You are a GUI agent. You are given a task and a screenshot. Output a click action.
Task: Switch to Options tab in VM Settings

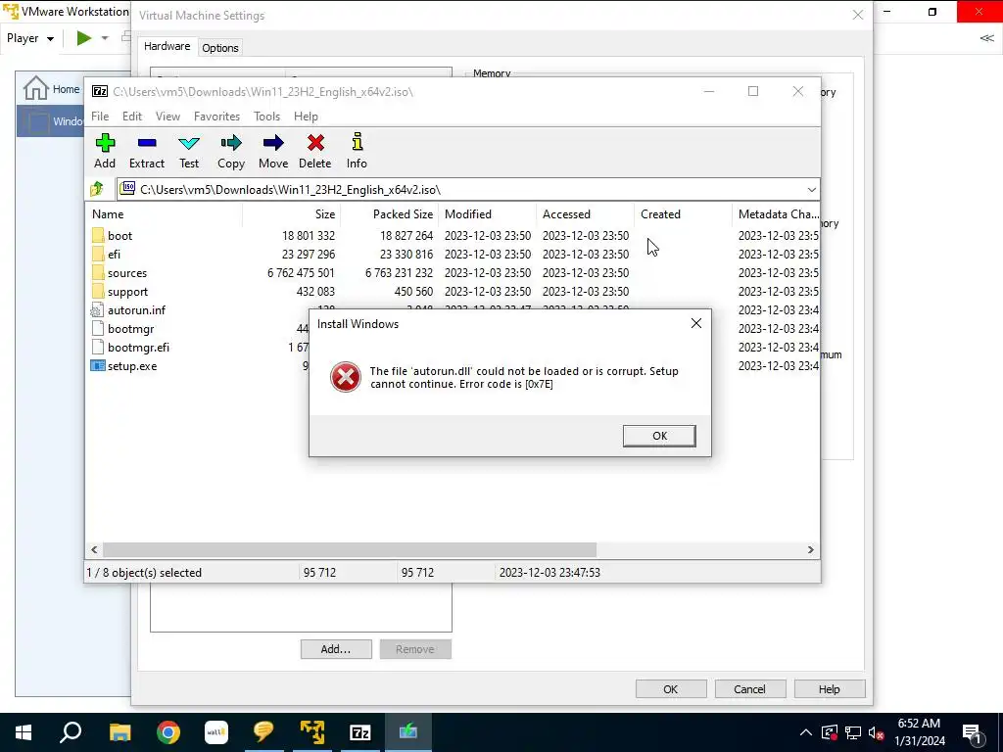tap(220, 48)
